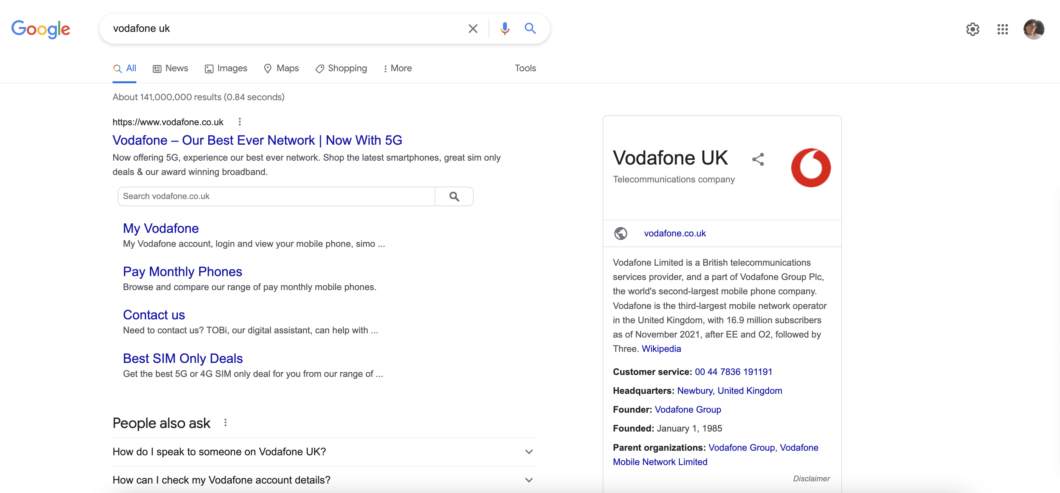Expand 'How can I check my Vodafone account' question

[x=324, y=480]
